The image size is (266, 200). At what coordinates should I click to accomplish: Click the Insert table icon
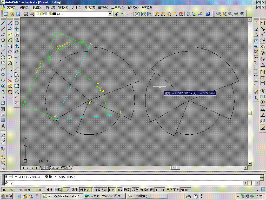(3, 120)
